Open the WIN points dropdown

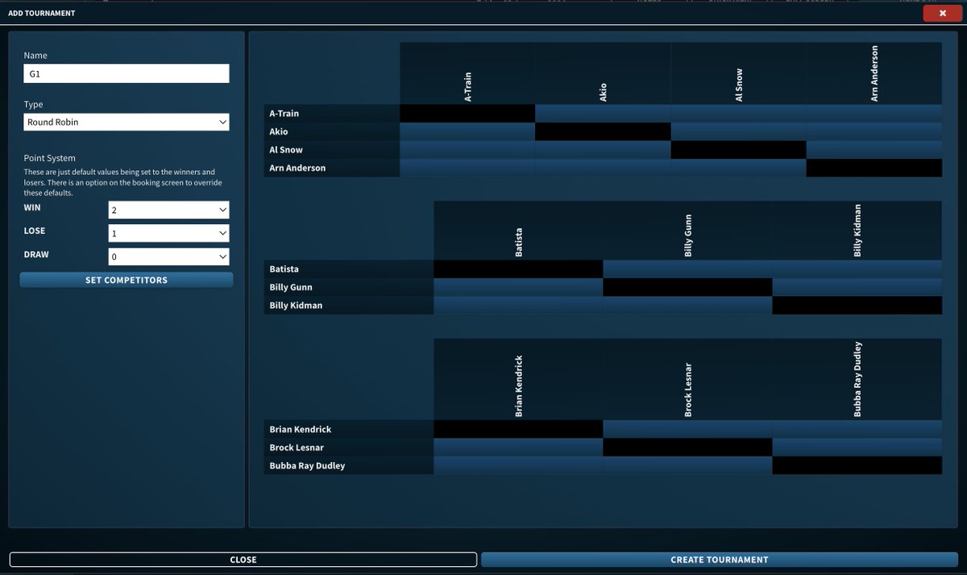pos(168,210)
